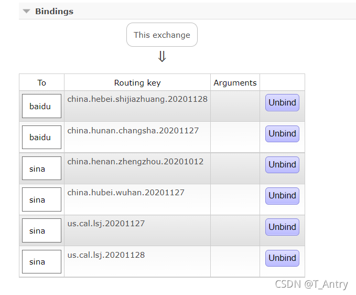The image size is (356, 295).
Task: Click the To column header
Action: tap(41, 82)
